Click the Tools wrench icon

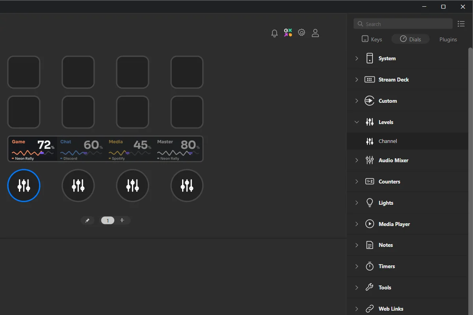pyautogui.click(x=369, y=287)
